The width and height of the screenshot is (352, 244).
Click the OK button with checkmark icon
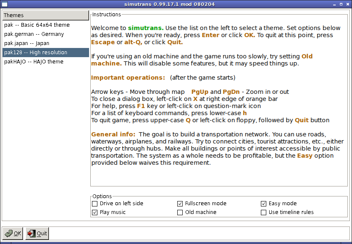point(13,234)
